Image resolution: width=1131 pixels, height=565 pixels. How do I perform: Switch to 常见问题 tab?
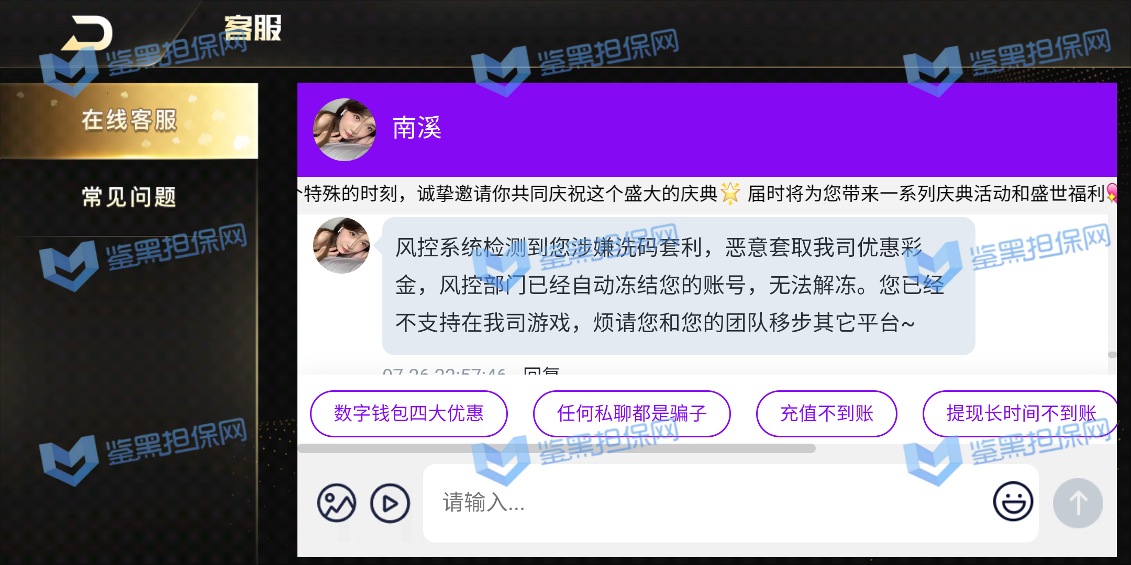coord(129,197)
